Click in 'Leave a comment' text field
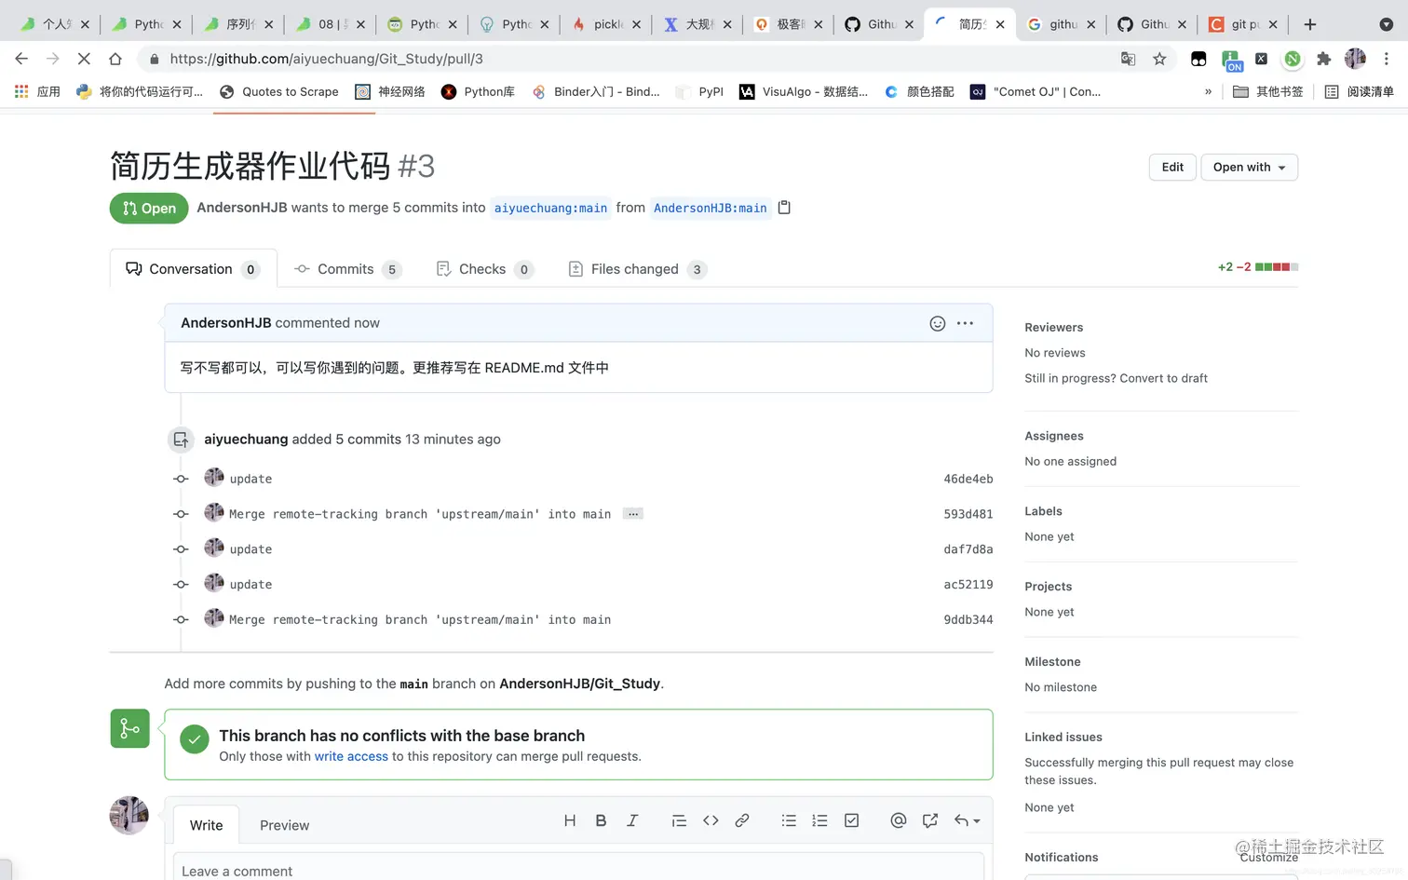 (x=578, y=868)
